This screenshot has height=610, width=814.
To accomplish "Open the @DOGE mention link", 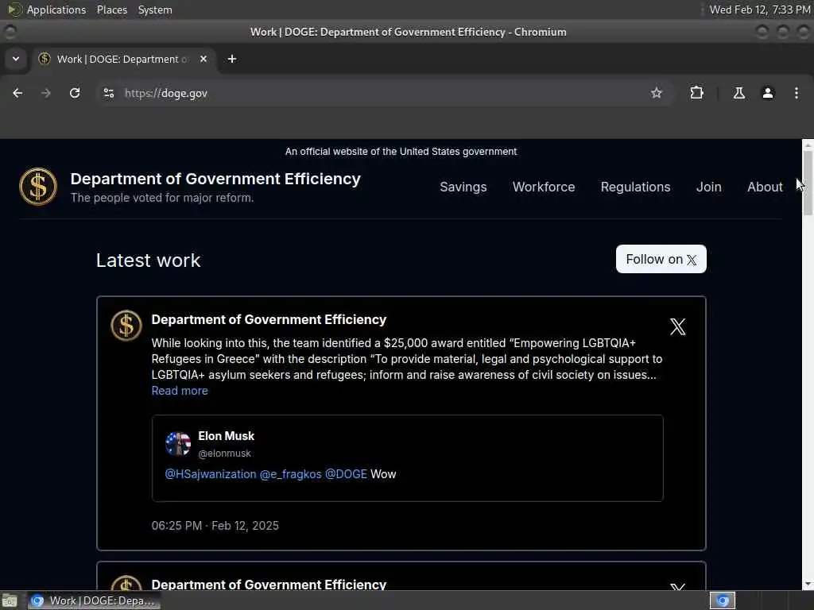I will (x=346, y=474).
